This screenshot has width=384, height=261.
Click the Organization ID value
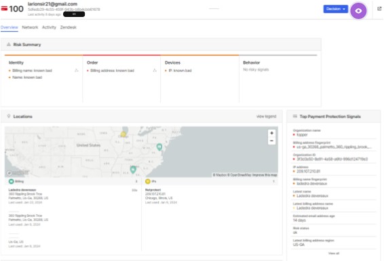click(332, 159)
